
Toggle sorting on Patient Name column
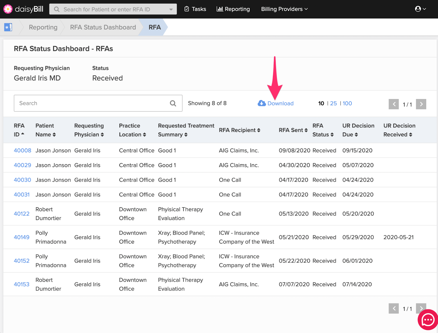click(55, 134)
